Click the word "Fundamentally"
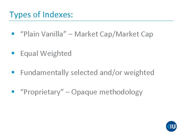Image resolution: width=181 pixels, height=136 pixels. pos(44,73)
